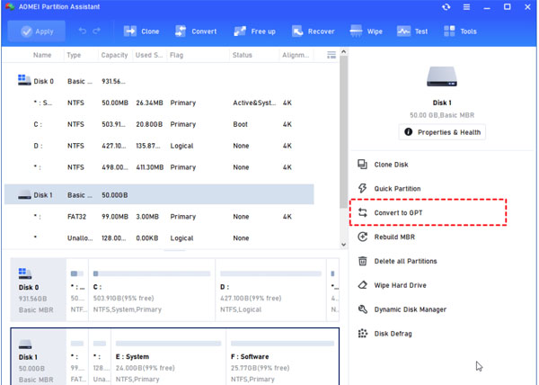539x385 pixels.
Task: Click the Convert to GPT option
Action: pos(428,212)
